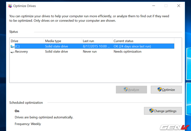Click the shield icon on Change settings button
The image size is (191, 131).
(x=151, y=111)
